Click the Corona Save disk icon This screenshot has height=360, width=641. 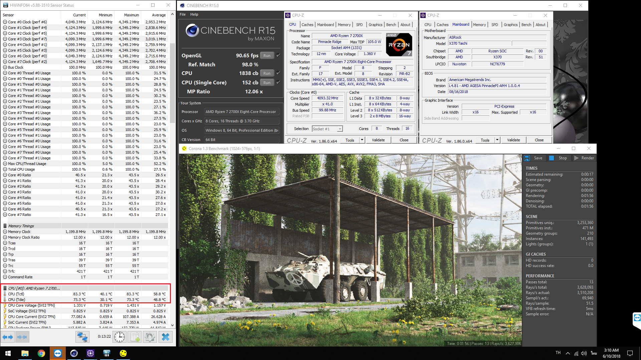pos(527,158)
